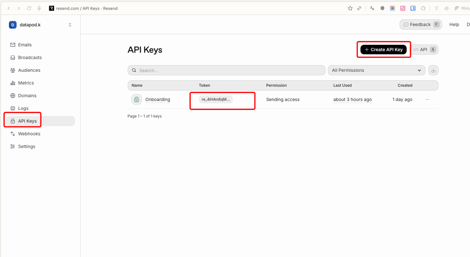The width and height of the screenshot is (470, 257).
Task: Copy the re_4iHAn8qM... token chip
Action: click(x=216, y=99)
